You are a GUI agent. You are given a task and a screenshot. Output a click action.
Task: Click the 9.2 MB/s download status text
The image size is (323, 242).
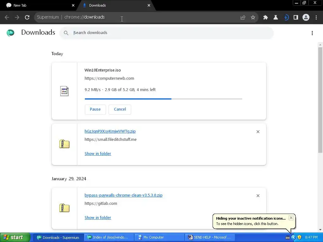120,90
